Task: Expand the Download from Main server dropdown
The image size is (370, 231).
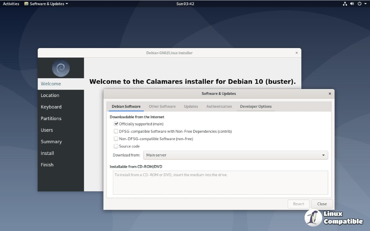Action: point(235,155)
